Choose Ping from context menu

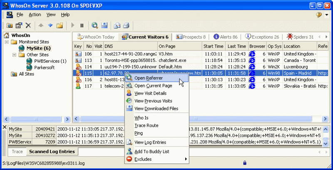pyautogui.click(x=157, y=133)
